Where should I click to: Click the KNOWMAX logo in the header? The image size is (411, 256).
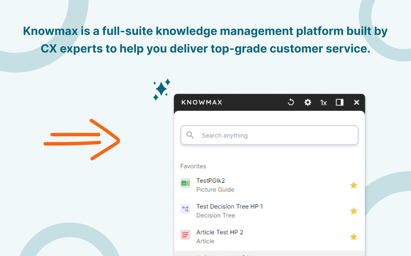(x=201, y=102)
